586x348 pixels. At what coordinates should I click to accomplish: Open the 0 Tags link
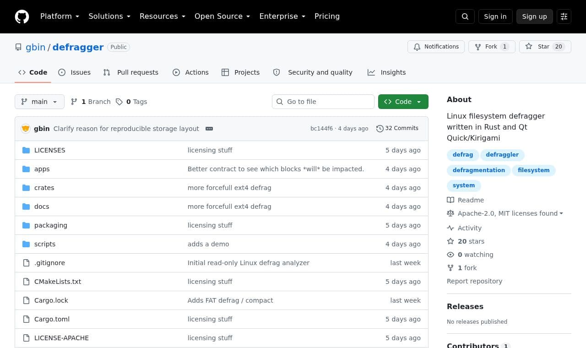click(x=131, y=102)
